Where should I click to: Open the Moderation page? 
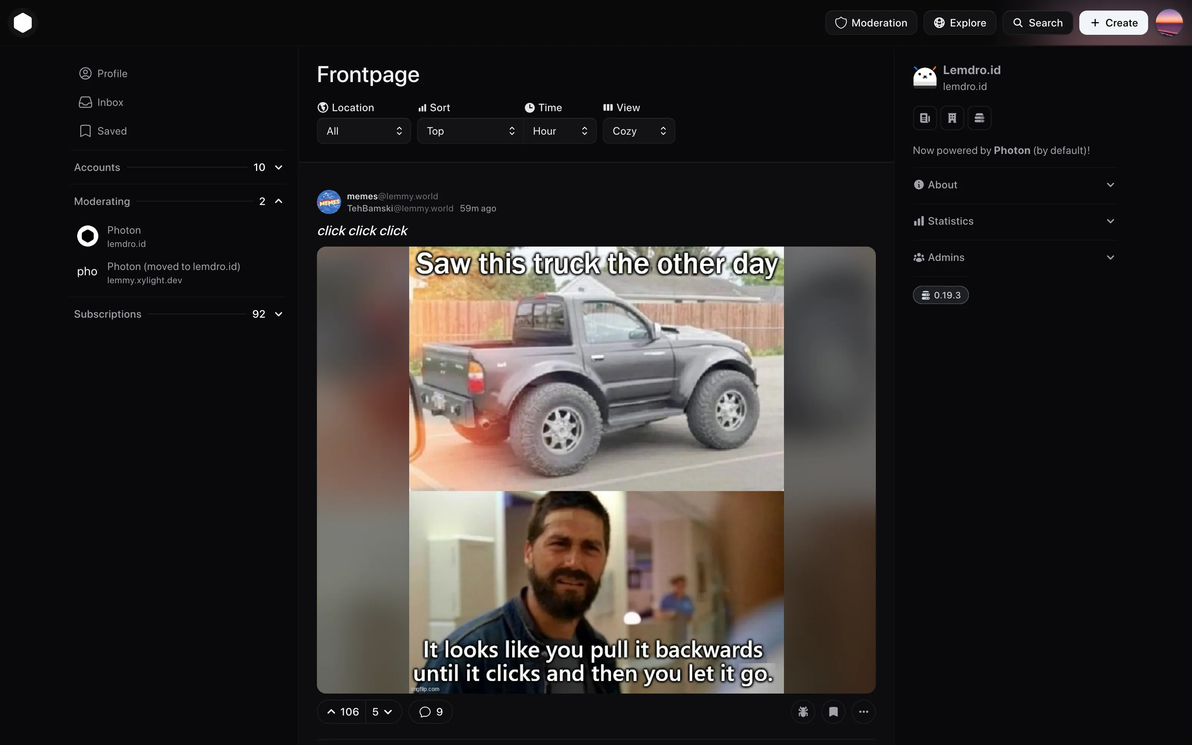(871, 23)
